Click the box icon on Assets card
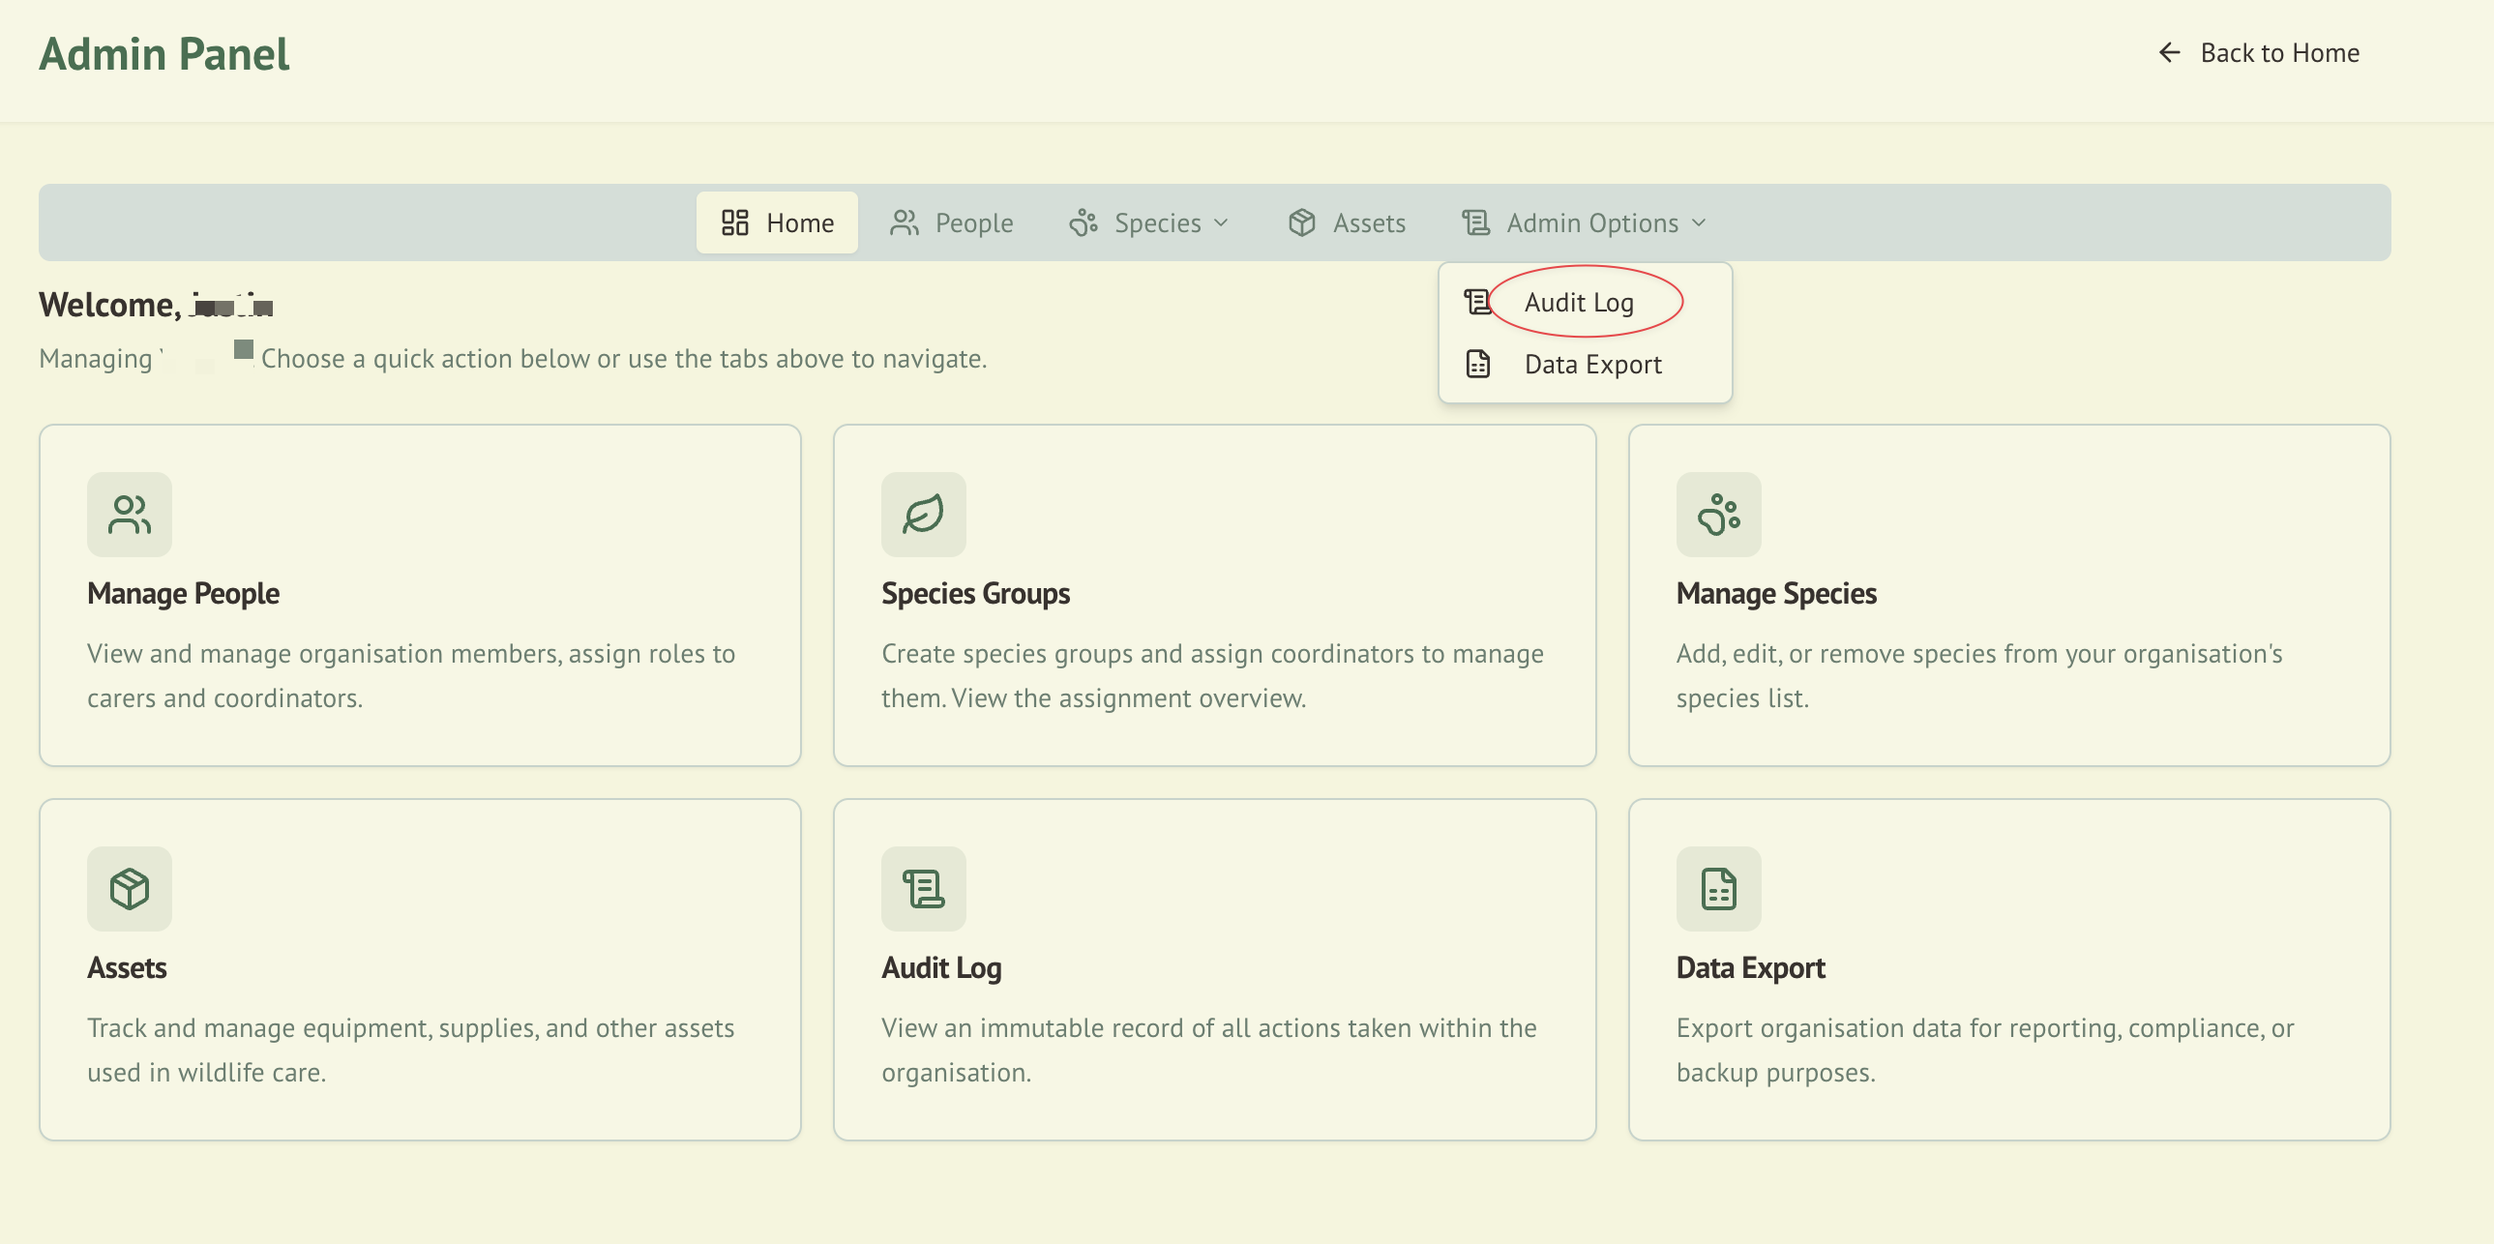This screenshot has width=2494, height=1244. pyautogui.click(x=129, y=888)
